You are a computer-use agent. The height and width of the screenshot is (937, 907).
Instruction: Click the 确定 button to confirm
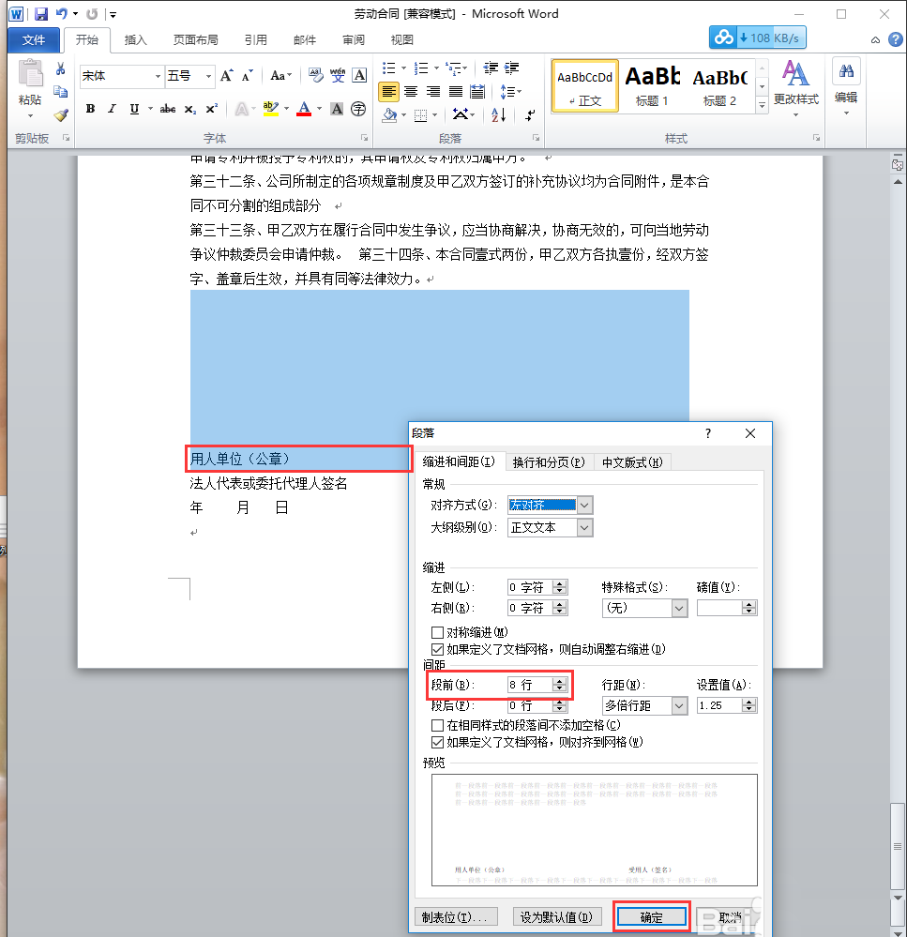tap(651, 916)
